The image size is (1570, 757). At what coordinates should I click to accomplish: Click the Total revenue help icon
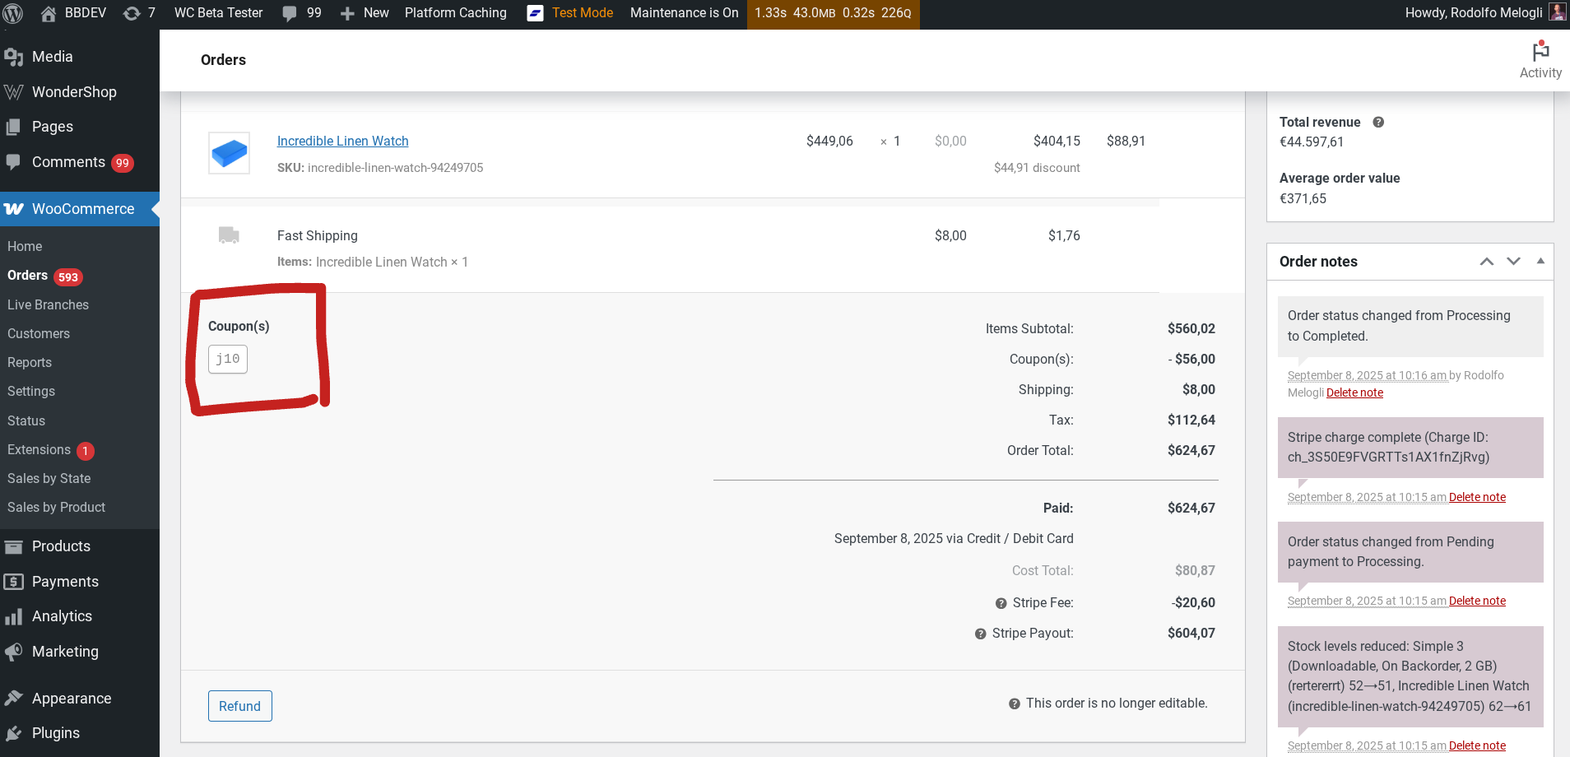click(x=1378, y=122)
